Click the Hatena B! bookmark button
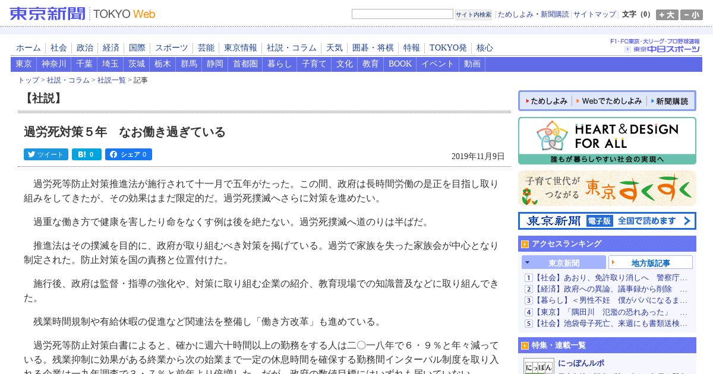This screenshot has width=713, height=374. [x=87, y=154]
